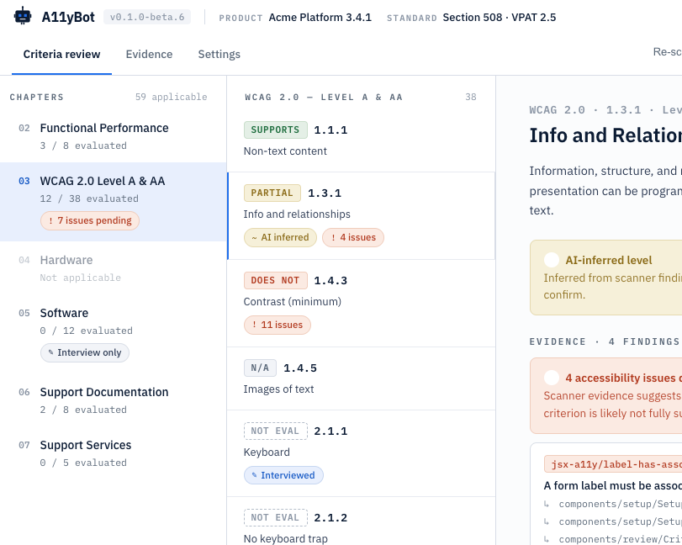Select criterion 1.1.1 Non-text content
Image resolution: width=682 pixels, height=545 pixels.
pos(361,140)
